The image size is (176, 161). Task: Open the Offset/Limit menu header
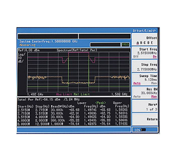[144, 30]
